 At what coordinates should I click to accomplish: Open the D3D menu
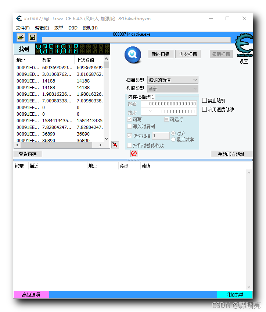pyautogui.click(x=73, y=28)
